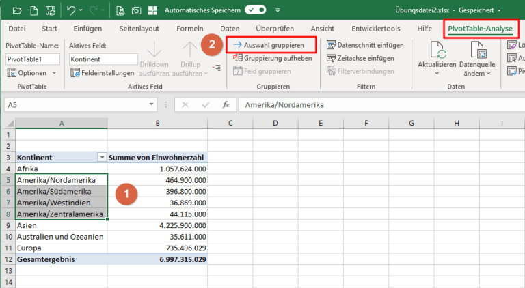Click the formula bar showing Amerika/Nordamerika
The height and width of the screenshot is (288, 525).
(x=381, y=105)
